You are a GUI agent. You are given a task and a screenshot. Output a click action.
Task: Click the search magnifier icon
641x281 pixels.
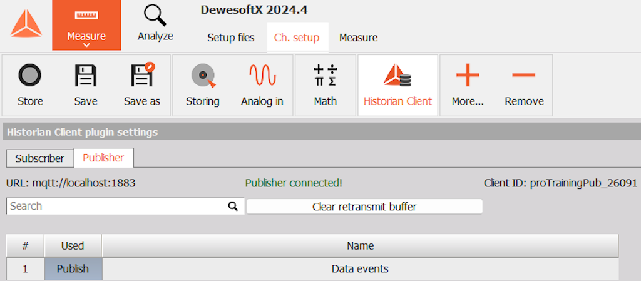coord(233,207)
